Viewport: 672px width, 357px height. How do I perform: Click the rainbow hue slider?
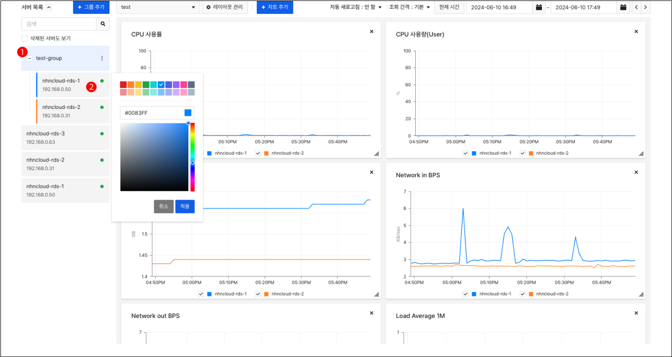coord(192,157)
